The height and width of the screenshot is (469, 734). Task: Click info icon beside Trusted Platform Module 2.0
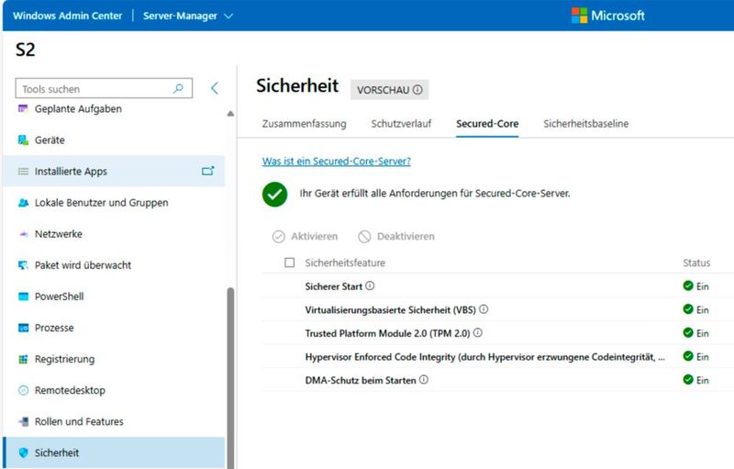pos(477,333)
